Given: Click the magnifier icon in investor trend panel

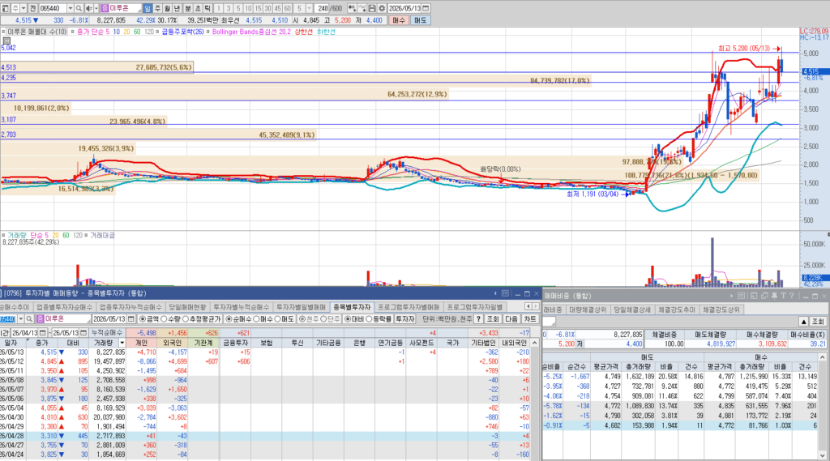Looking at the screenshot, I should click(29, 319).
